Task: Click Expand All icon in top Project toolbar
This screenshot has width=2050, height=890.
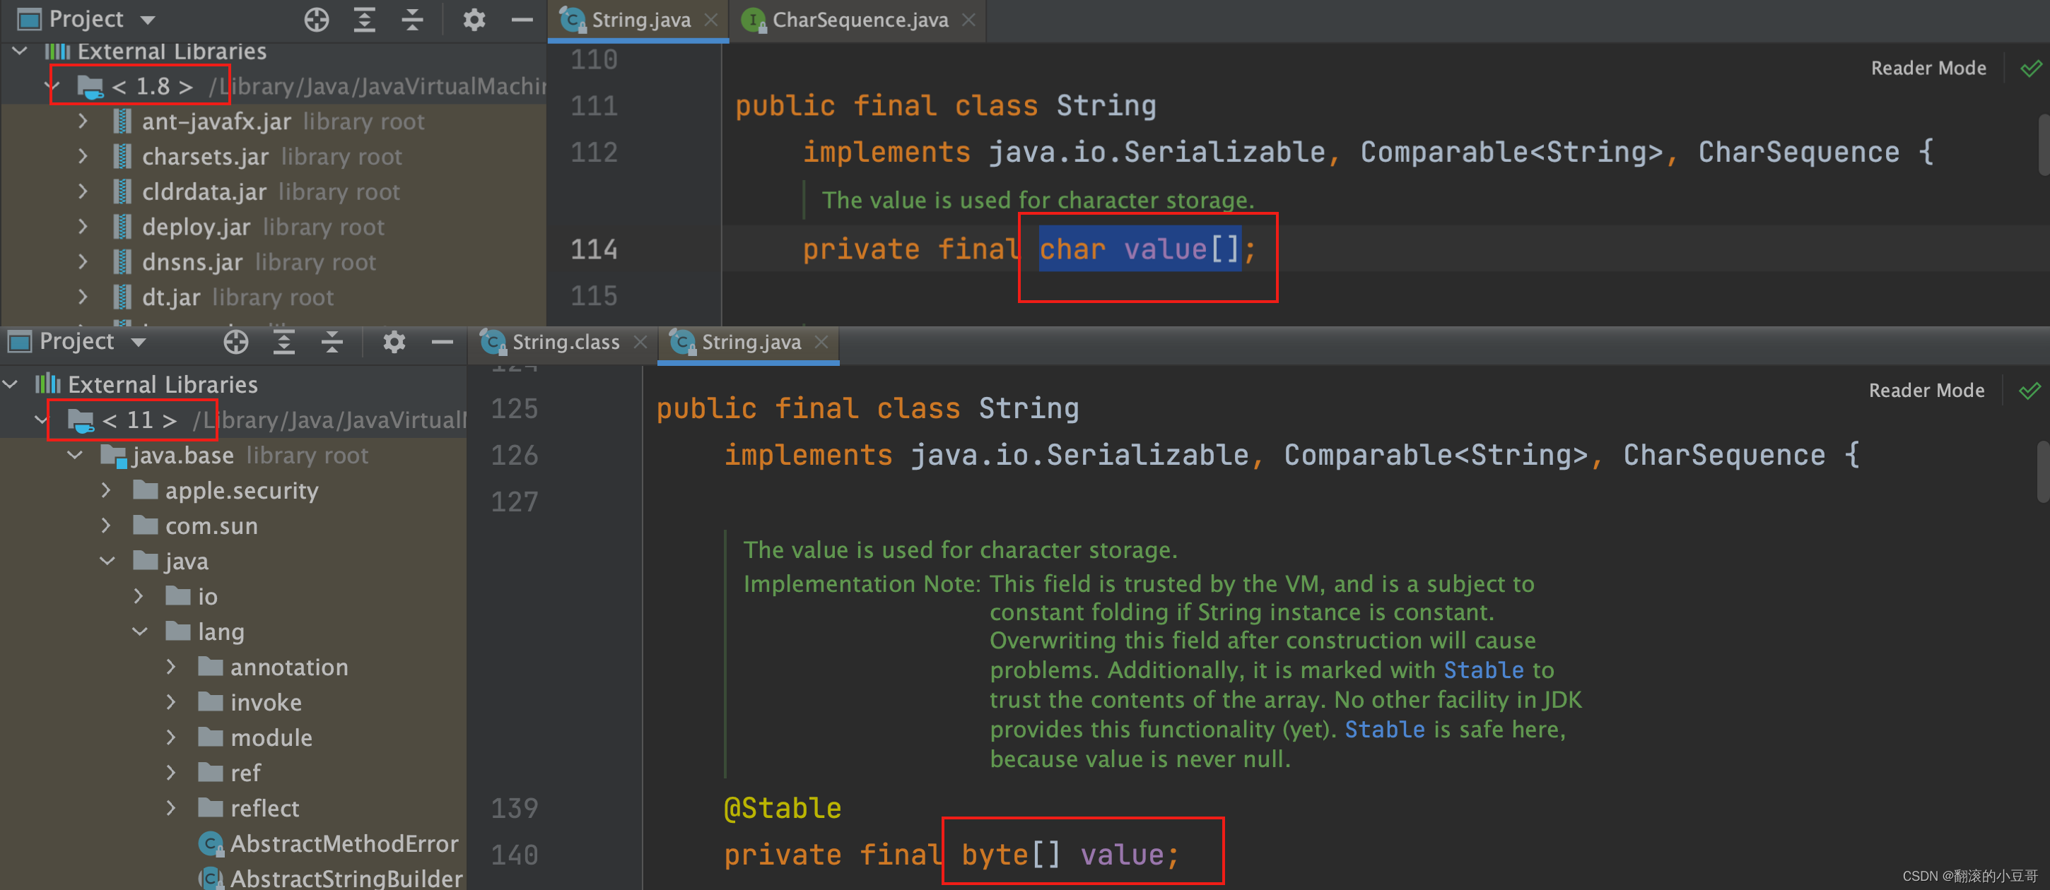Action: point(363,19)
